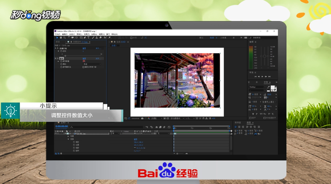Select the Roto Brush tool
Screen dimensions: 331x184
click(x=105, y=38)
